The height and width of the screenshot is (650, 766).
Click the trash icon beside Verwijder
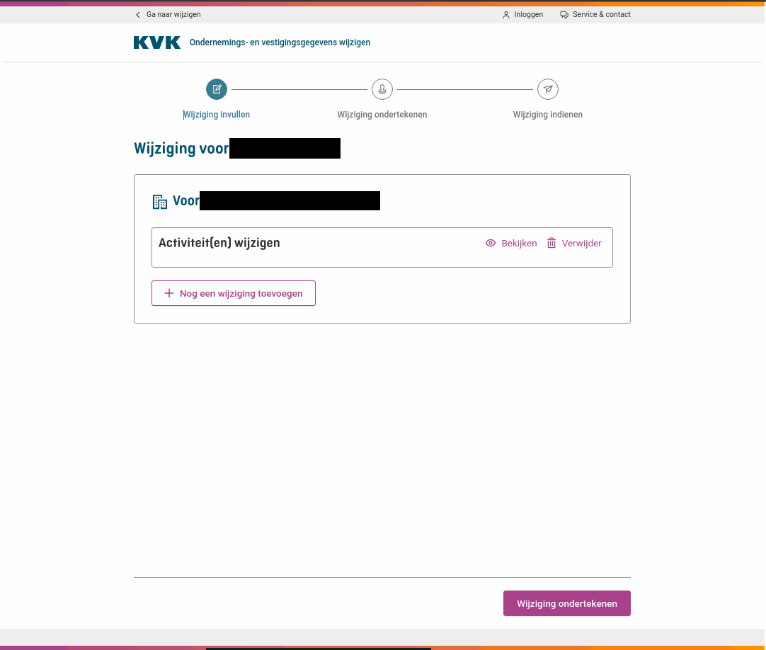click(551, 243)
